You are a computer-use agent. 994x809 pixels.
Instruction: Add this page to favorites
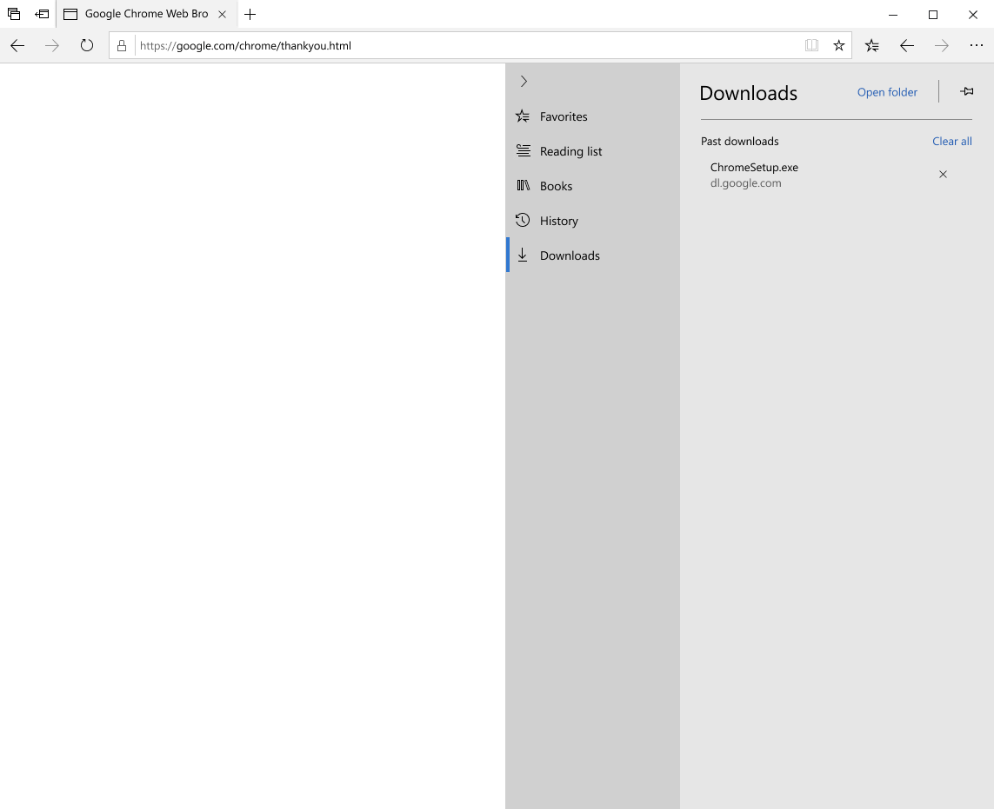coord(838,46)
